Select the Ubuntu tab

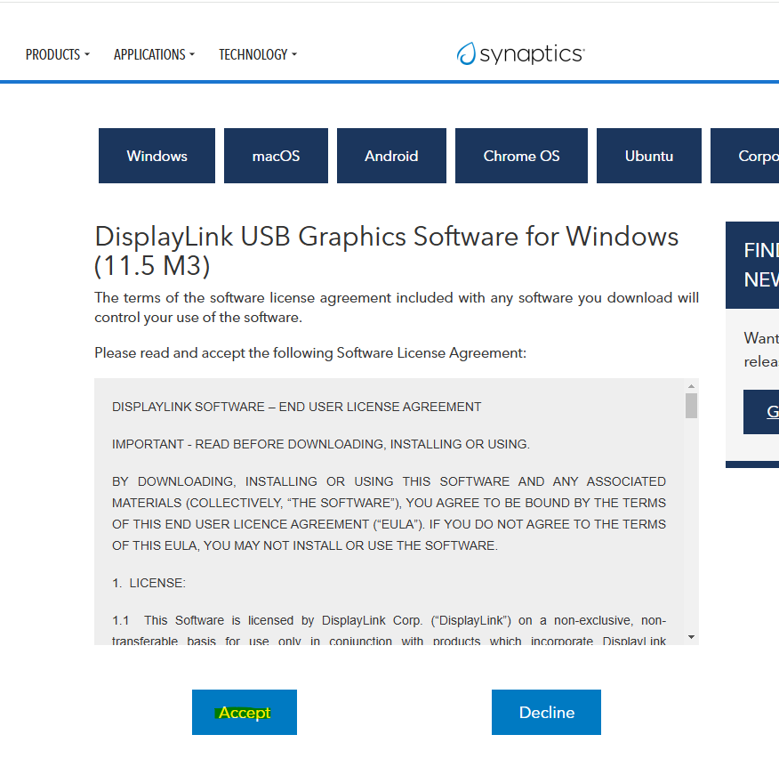[649, 156]
